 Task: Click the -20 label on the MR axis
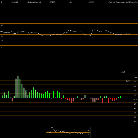pos(135,104)
